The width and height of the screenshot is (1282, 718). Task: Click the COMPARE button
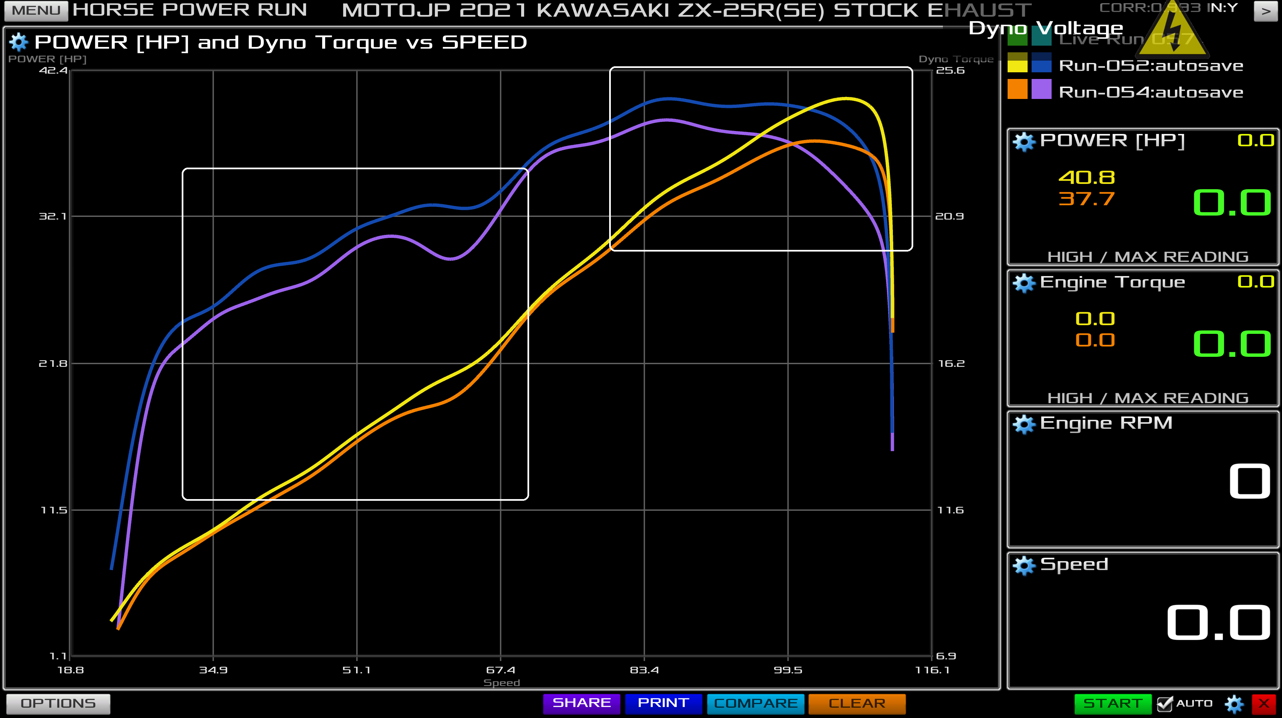tap(756, 704)
